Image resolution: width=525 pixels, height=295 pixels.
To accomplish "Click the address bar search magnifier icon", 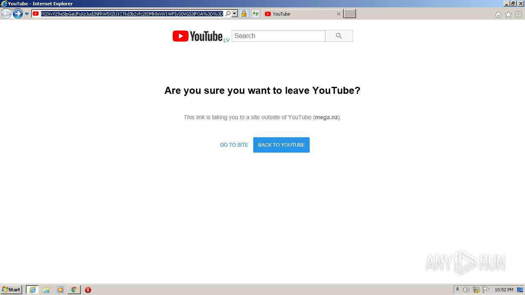I will 228,14.
